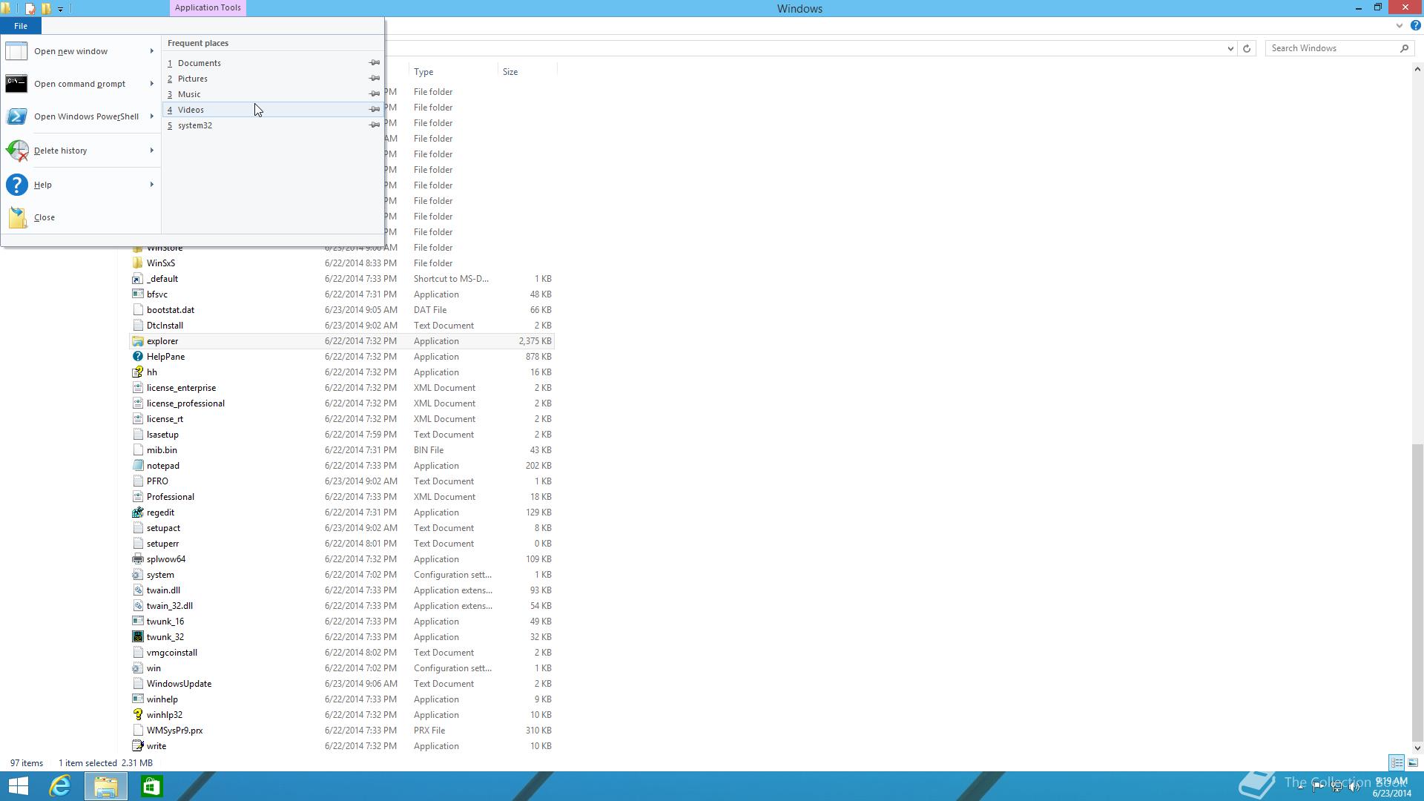
Task: Sort by the Type column header
Action: click(453, 72)
